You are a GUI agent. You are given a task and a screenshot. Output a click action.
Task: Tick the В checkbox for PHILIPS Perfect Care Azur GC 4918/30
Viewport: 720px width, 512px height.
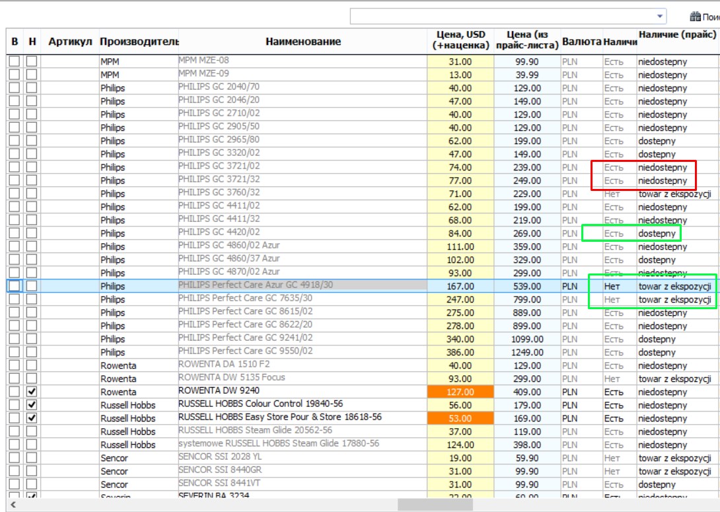coord(15,285)
